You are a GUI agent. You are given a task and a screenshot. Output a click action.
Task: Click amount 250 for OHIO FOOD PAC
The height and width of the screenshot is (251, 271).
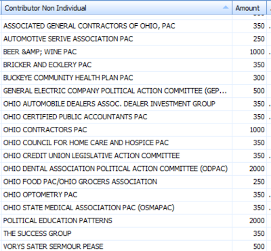click(x=259, y=182)
